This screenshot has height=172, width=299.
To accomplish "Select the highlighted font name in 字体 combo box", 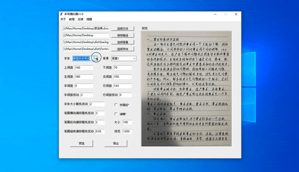I will point(81,58).
